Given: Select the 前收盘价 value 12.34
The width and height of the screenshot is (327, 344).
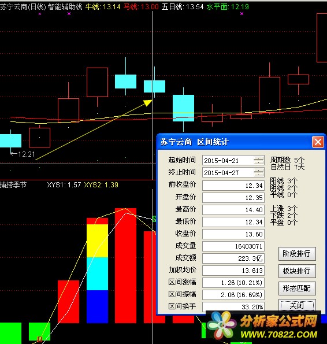Looking at the screenshot, I should click(x=233, y=186).
